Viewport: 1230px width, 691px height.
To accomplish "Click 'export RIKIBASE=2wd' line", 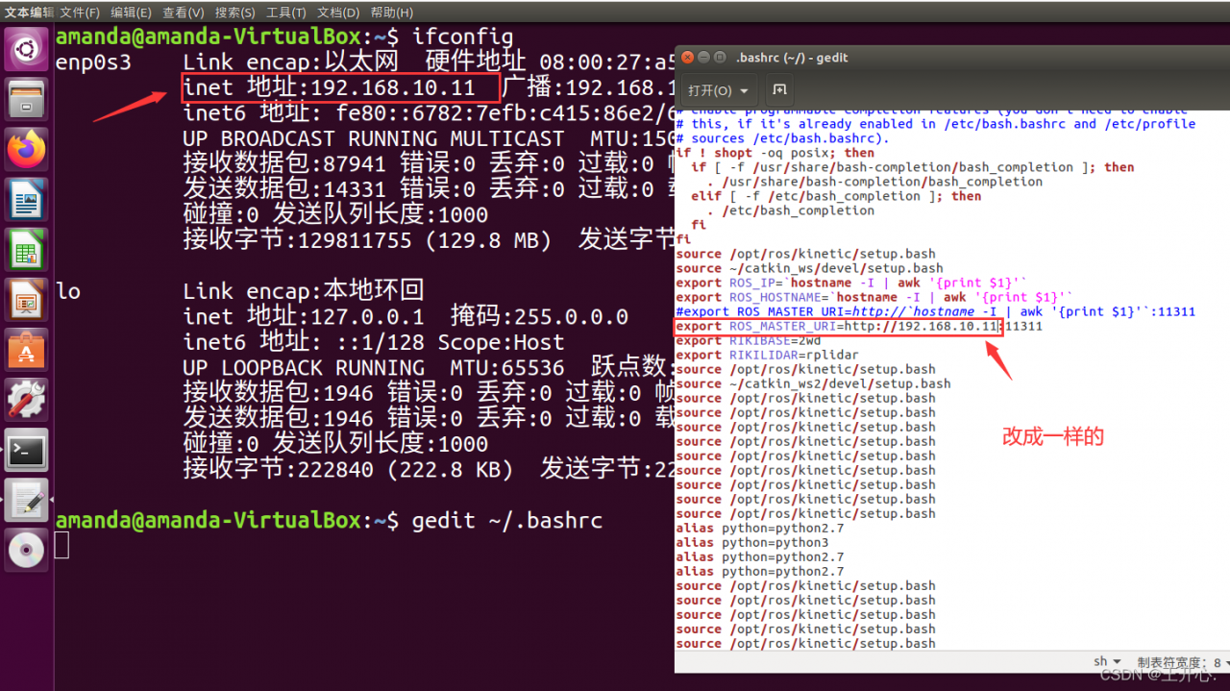I will pos(748,340).
